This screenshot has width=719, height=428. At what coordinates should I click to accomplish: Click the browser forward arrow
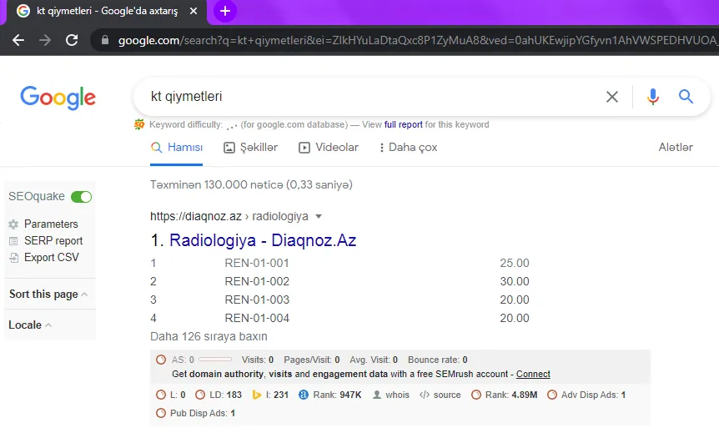45,40
